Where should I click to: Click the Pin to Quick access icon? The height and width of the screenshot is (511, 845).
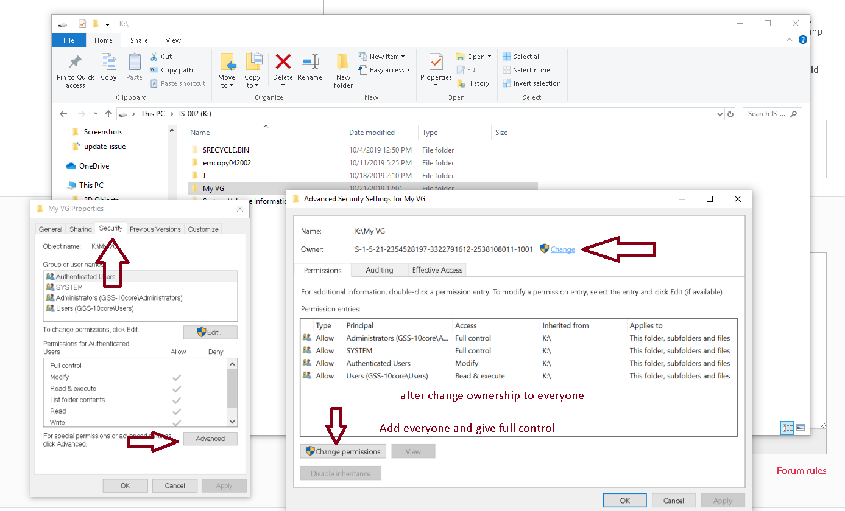(x=76, y=63)
